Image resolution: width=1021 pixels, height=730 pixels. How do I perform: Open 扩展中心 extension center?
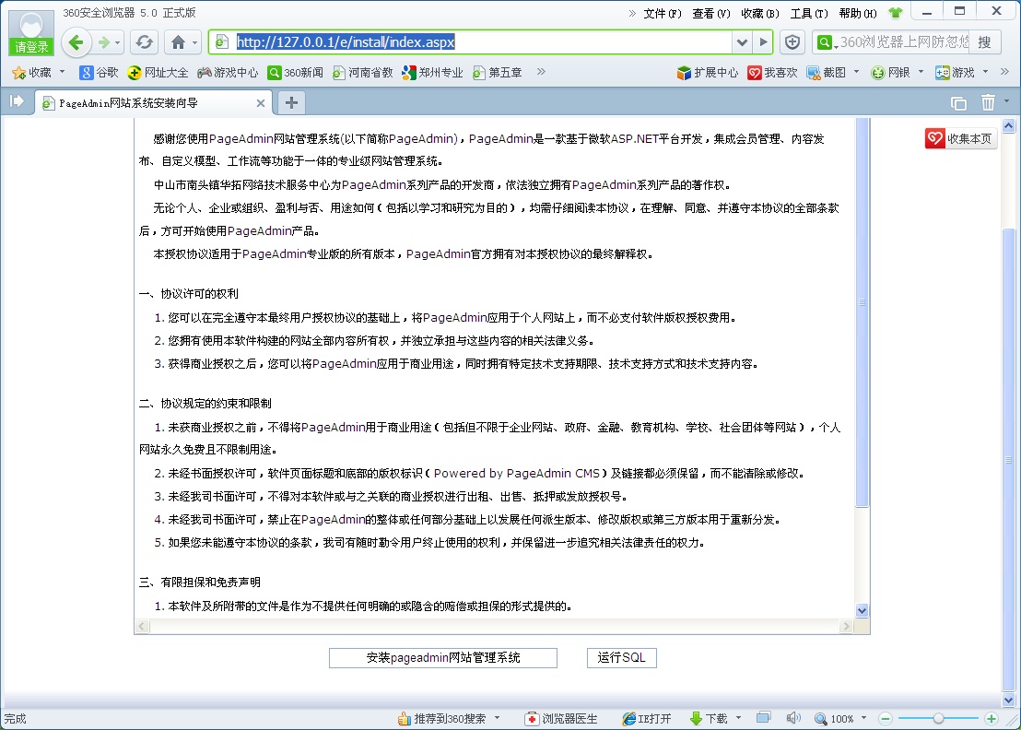coord(708,72)
